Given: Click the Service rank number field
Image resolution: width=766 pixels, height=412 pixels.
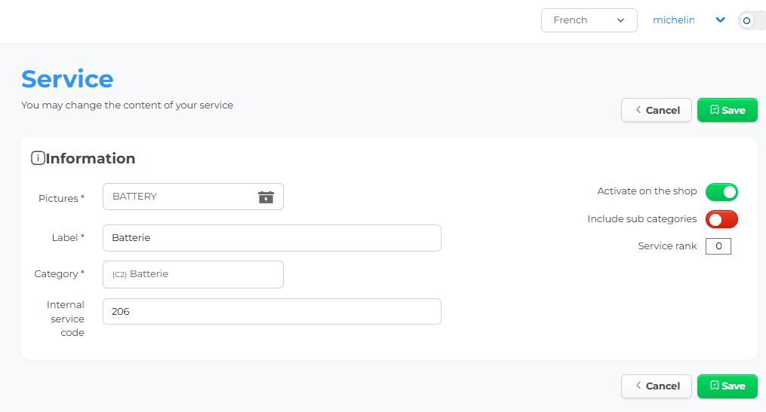Looking at the screenshot, I should pyautogui.click(x=718, y=246).
